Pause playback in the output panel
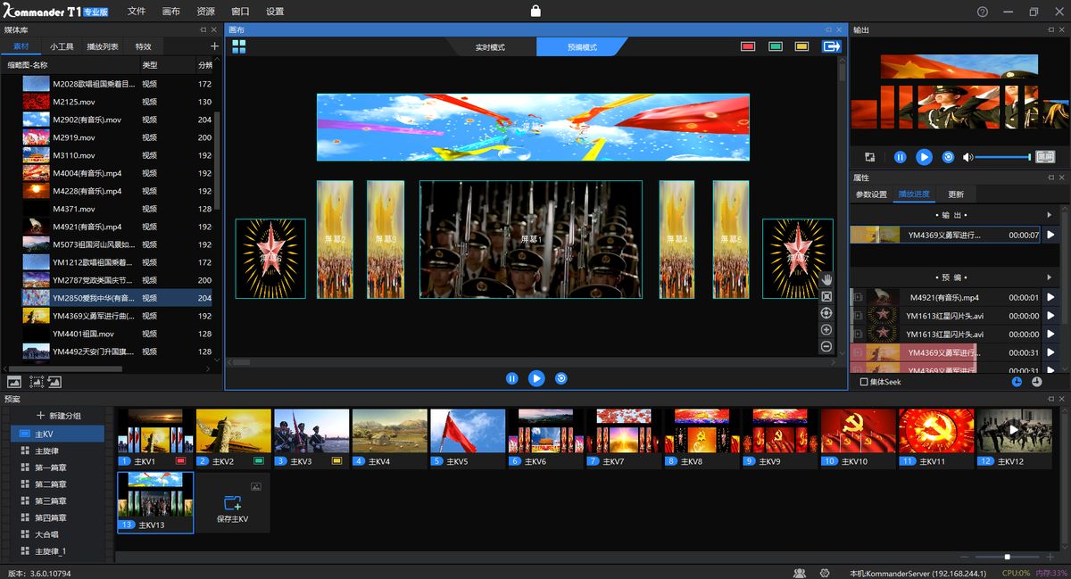Image resolution: width=1071 pixels, height=579 pixels. point(901,157)
